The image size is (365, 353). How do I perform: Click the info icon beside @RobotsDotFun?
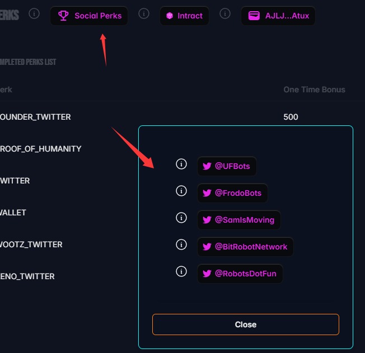tap(181, 271)
